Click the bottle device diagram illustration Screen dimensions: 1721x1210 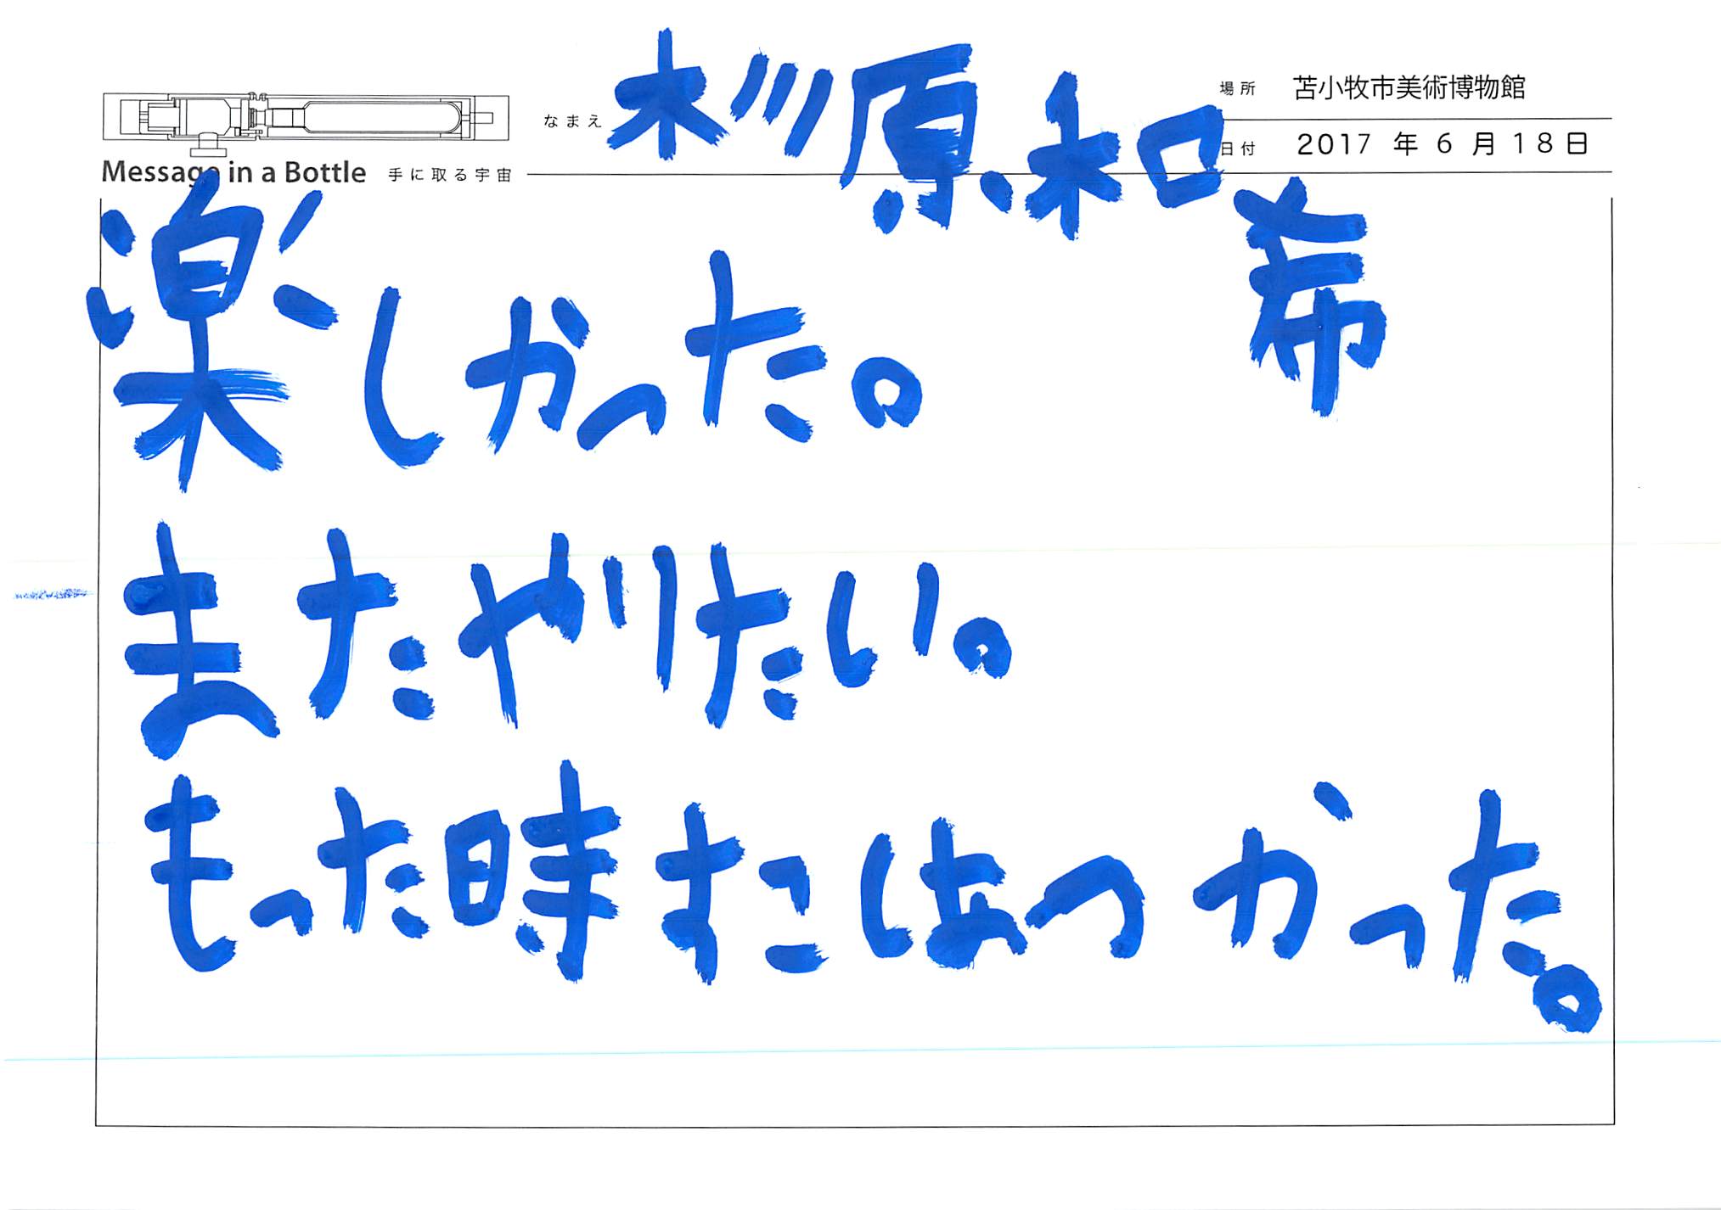point(306,124)
